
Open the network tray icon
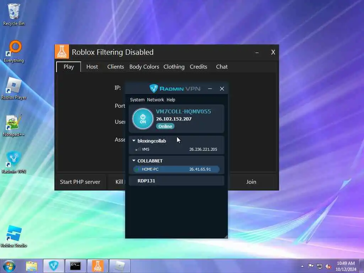coord(320,266)
